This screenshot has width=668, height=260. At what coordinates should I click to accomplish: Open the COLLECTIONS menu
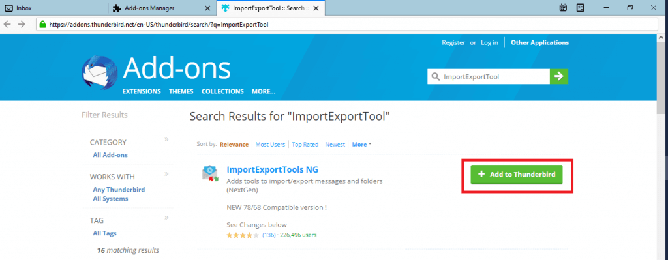(222, 91)
